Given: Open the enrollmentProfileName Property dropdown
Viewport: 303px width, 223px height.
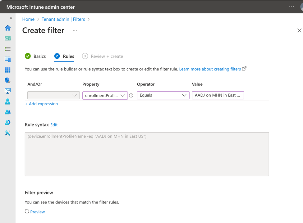Looking at the screenshot, I should coord(105,95).
